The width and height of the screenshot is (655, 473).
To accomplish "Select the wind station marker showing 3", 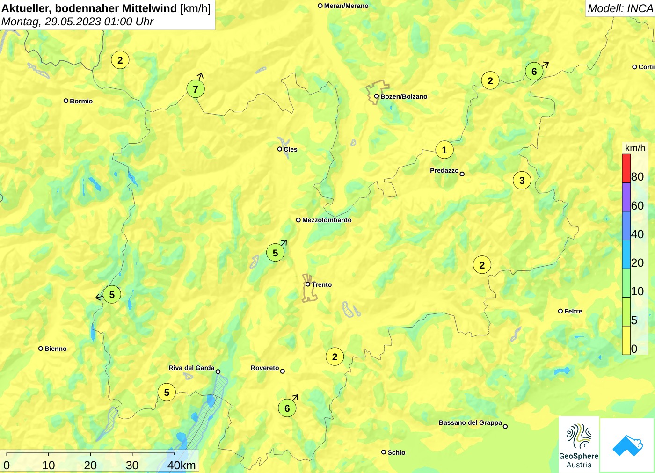I will (x=522, y=181).
